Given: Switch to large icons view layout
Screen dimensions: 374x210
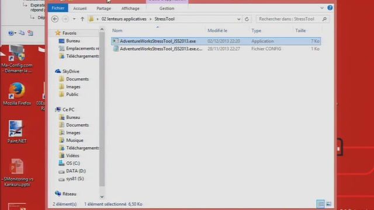Looking at the screenshot, I should point(328,204).
